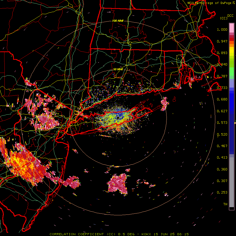Screen dimensions: 236x236
Task: Click the black radar-site dot on Long Island
Action: [118, 118]
